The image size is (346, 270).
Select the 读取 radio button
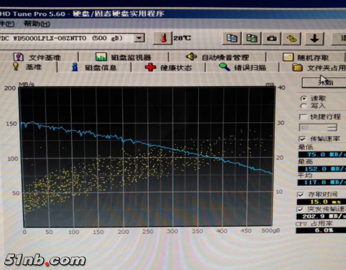pyautogui.click(x=304, y=98)
